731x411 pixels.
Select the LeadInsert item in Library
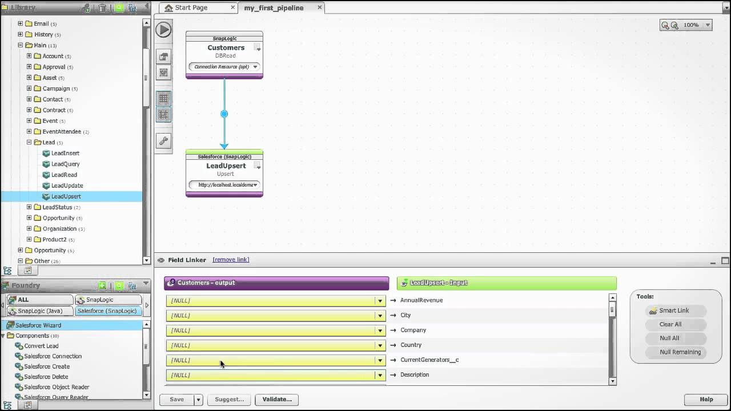point(61,153)
